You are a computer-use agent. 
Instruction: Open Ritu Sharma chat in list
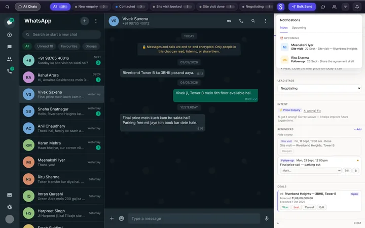[x=62, y=179]
